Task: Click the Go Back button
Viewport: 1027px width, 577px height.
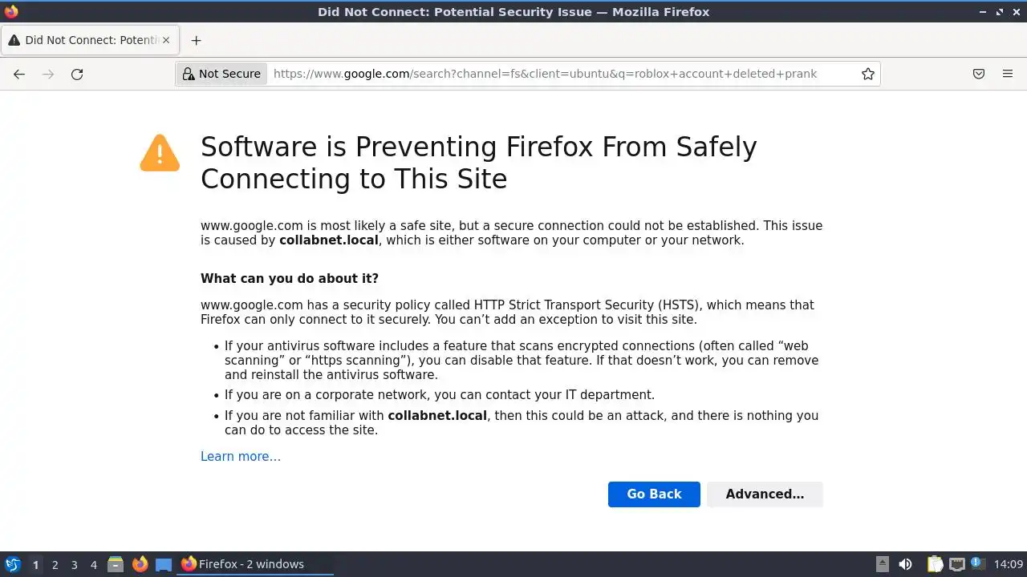Action: click(x=654, y=494)
